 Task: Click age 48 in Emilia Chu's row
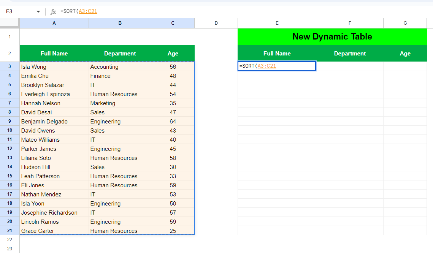click(x=173, y=76)
